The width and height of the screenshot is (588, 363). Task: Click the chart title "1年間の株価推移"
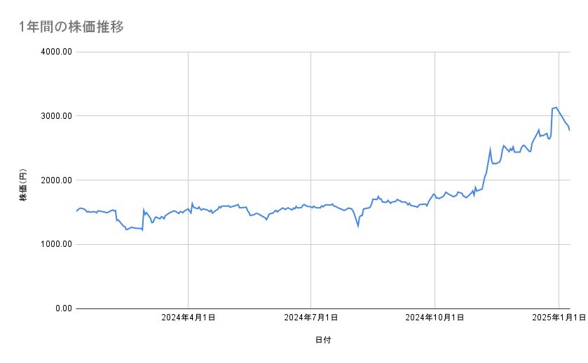(x=71, y=27)
